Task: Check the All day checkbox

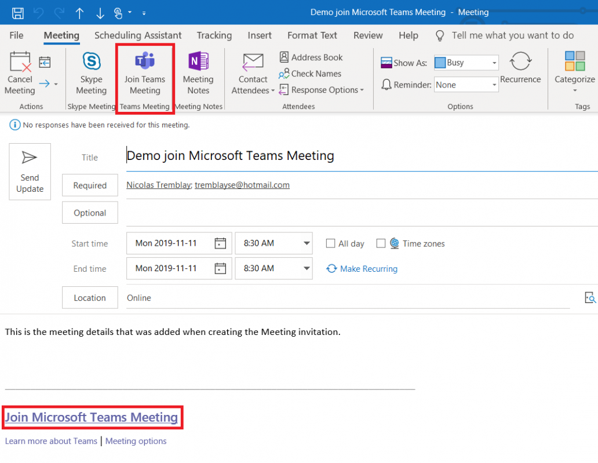Action: coord(331,243)
